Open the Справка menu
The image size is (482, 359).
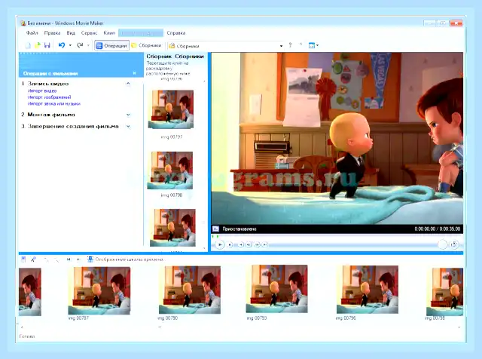coord(175,33)
